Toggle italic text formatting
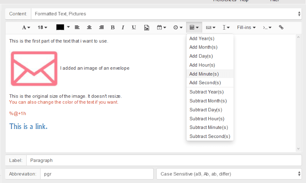Image resolution: width=306 pixels, height=183 pixels. [123, 27]
